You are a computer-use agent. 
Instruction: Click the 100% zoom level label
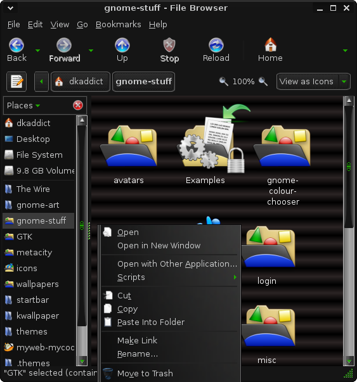pyautogui.click(x=243, y=81)
